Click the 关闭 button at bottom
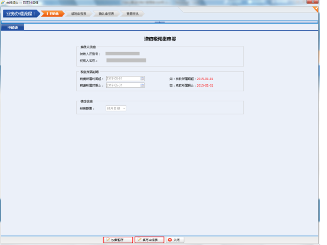This screenshot has width=327, height=245. click(175, 240)
